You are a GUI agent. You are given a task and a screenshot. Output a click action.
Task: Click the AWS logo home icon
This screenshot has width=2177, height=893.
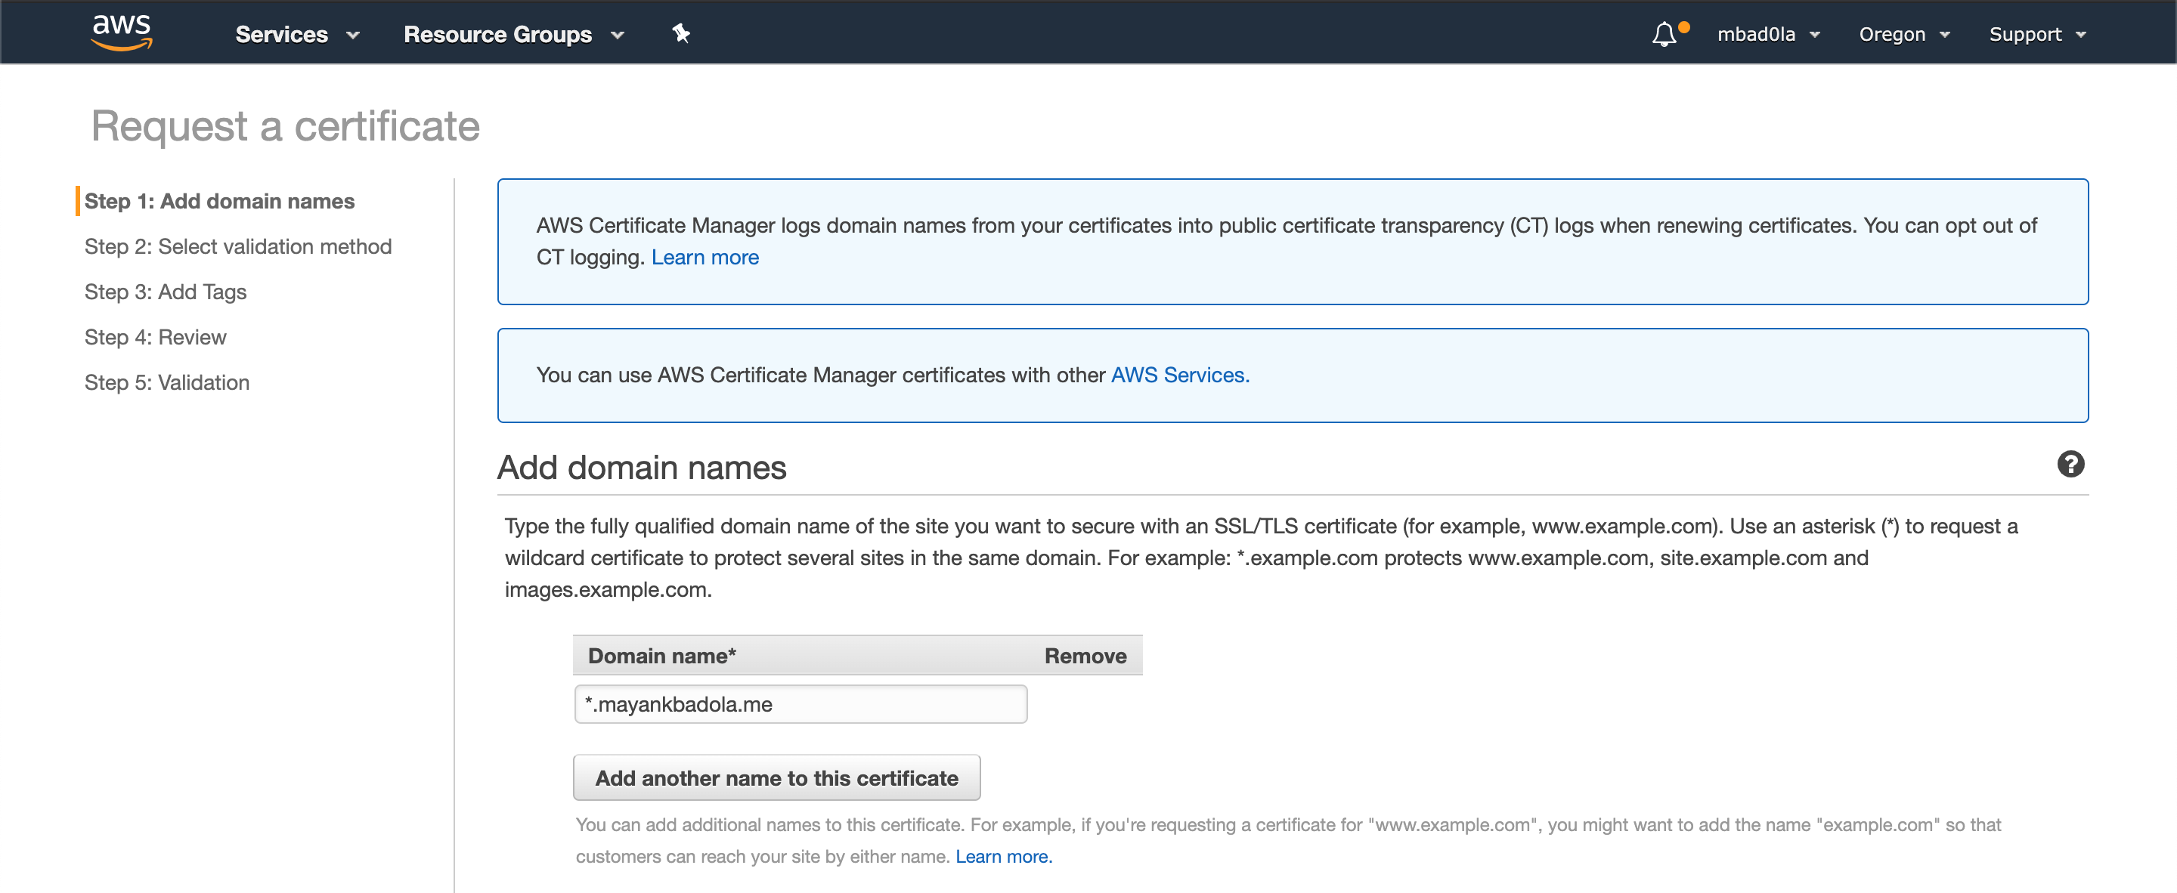tap(122, 33)
